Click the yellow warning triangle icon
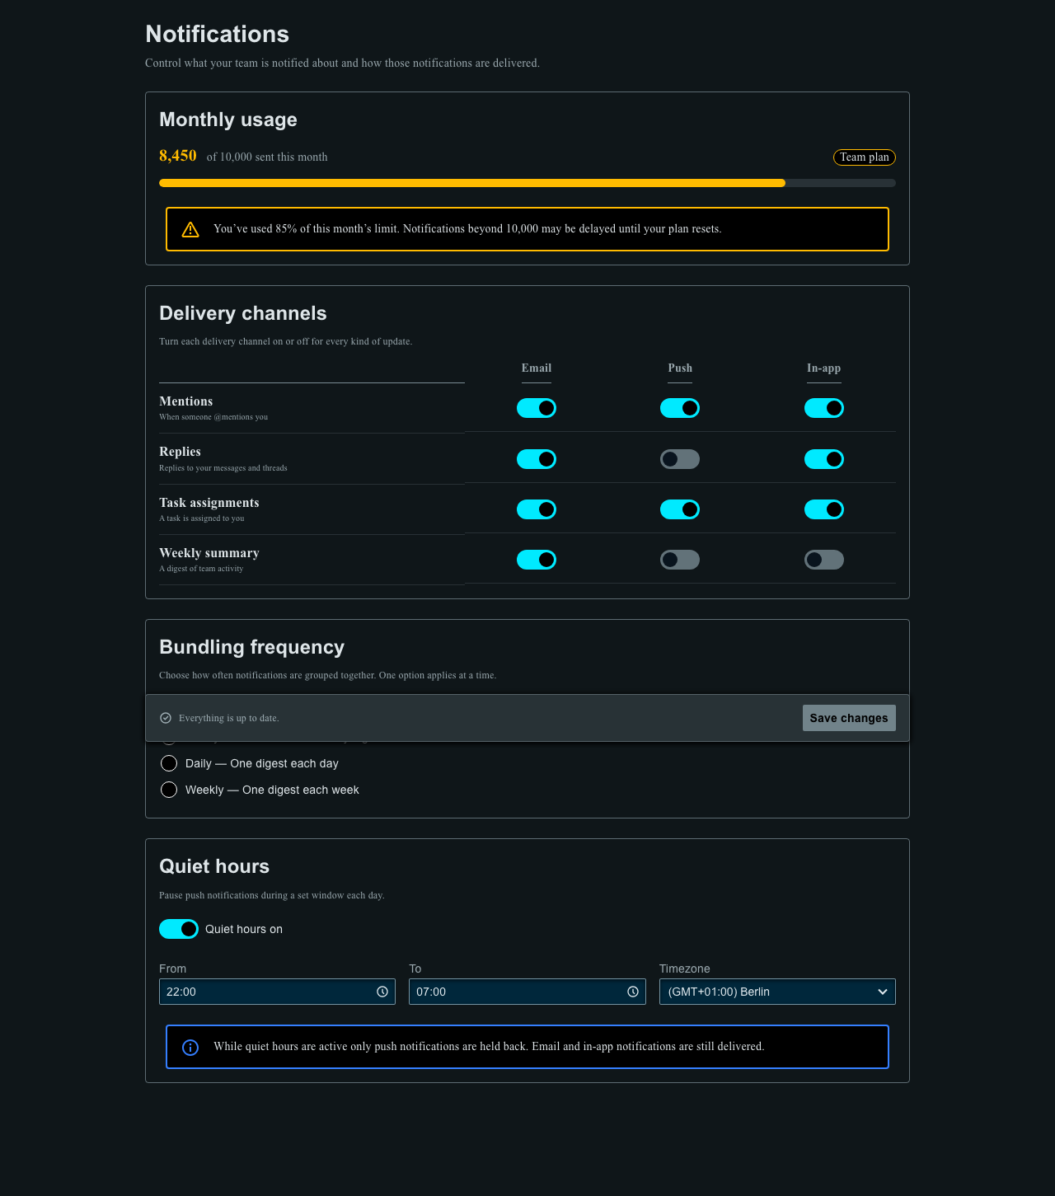Viewport: 1055px width, 1196px height. coord(190,229)
